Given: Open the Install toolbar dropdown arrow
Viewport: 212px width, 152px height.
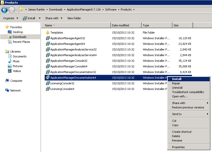Looking at the screenshot, I should [x=40, y=18].
